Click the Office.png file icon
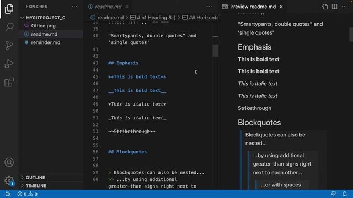The height and width of the screenshot is (198, 353). [x=26, y=26]
